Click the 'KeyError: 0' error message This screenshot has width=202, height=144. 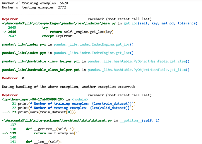tap(13, 78)
